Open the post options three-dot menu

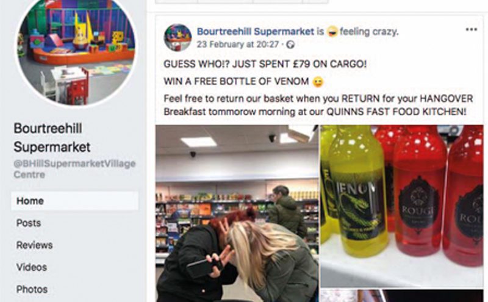point(471,29)
